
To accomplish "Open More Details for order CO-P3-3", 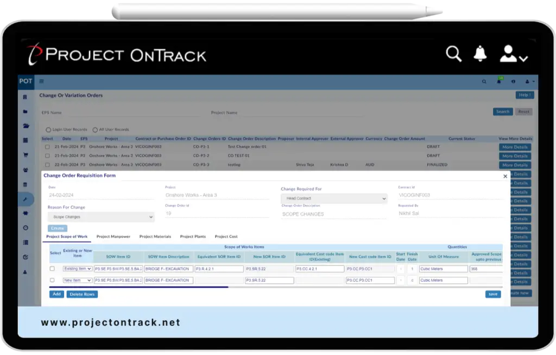I will [515, 165].
